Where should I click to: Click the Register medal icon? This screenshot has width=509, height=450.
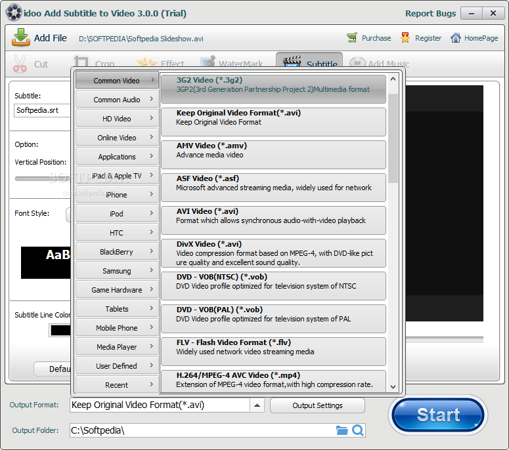[405, 37]
